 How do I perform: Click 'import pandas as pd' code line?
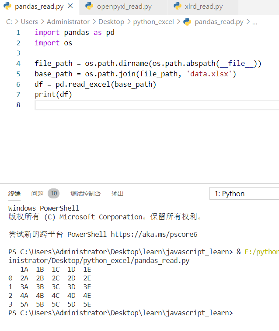click(74, 33)
